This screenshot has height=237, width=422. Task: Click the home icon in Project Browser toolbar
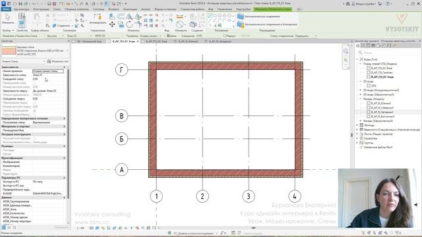point(357,45)
